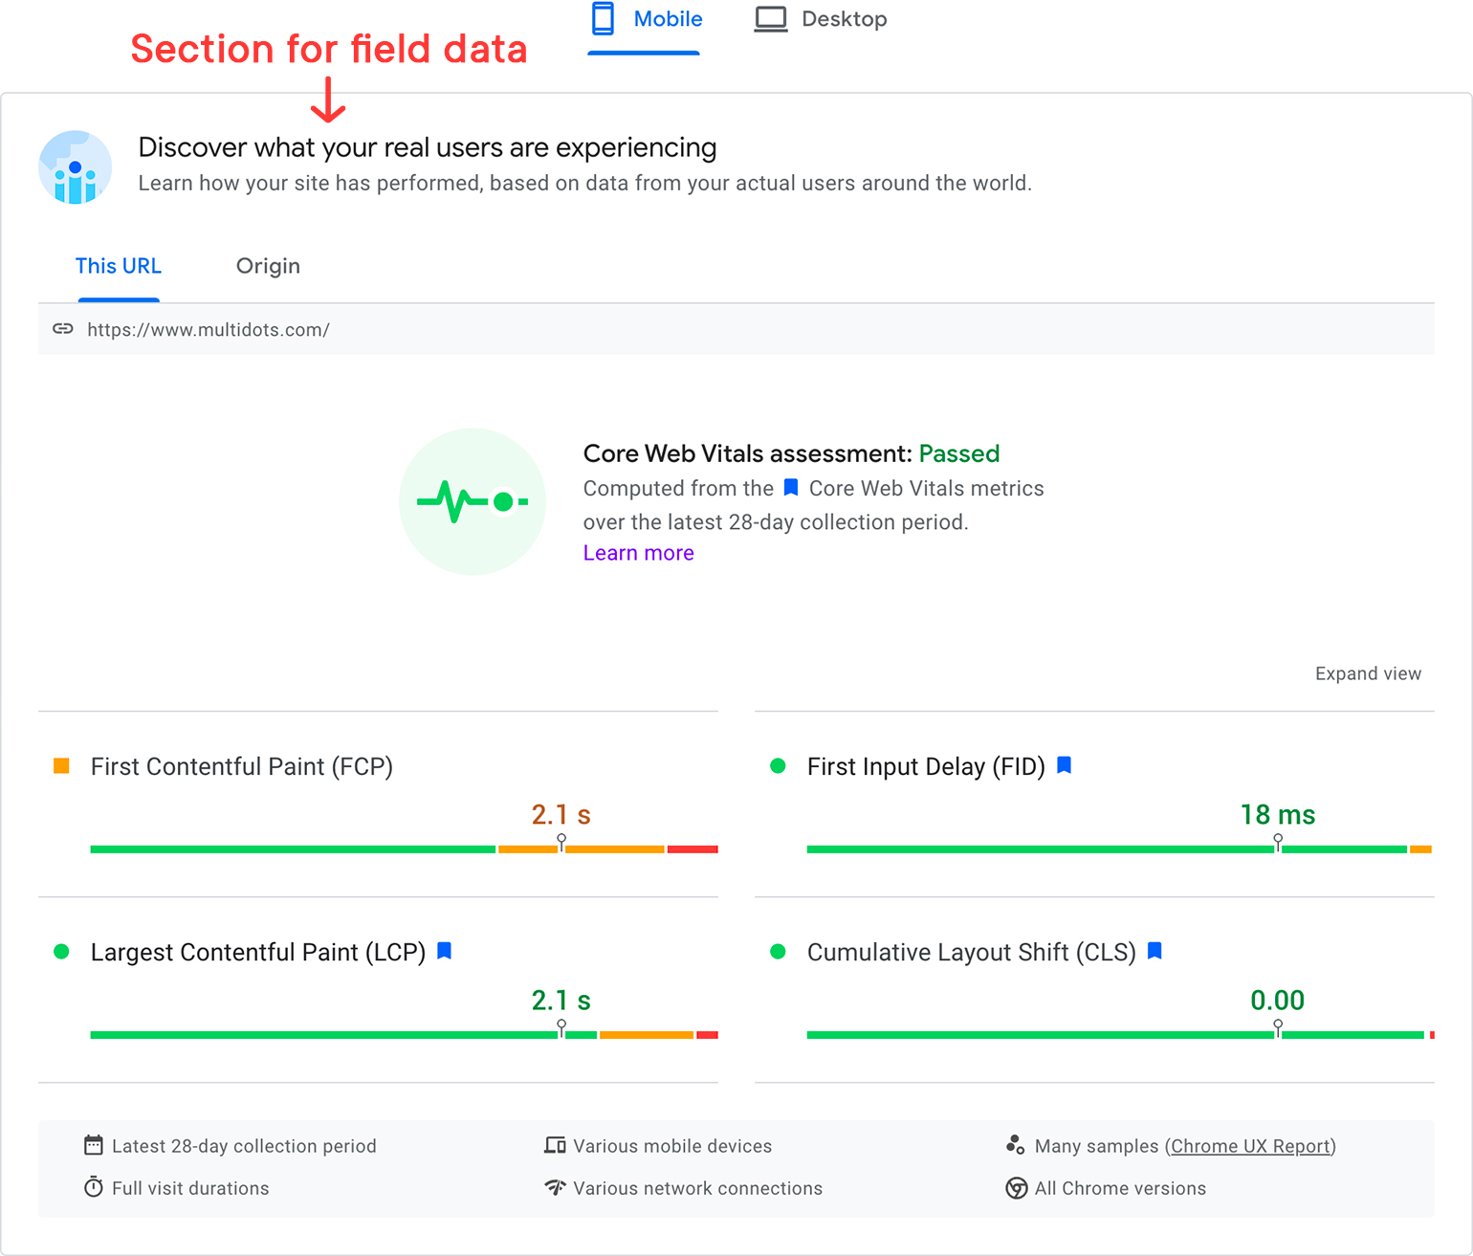
Task: Click the Chrome icon for All Chrome versions
Action: click(1016, 1188)
